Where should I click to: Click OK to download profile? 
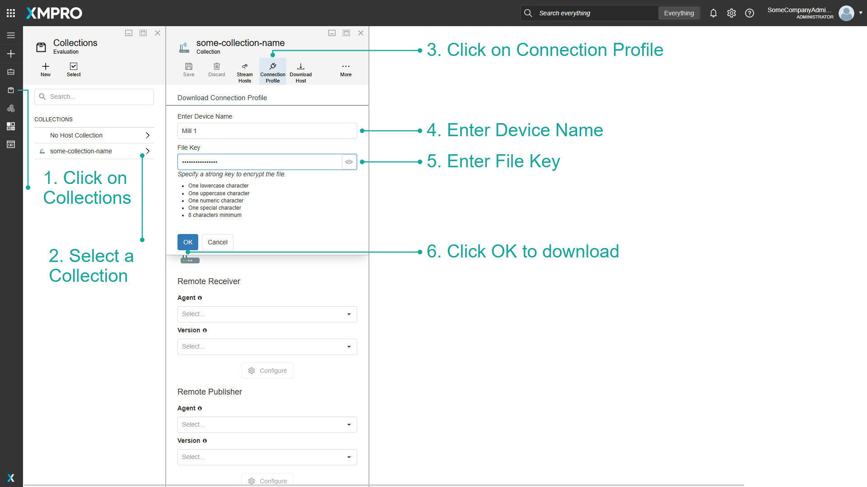[x=188, y=242]
